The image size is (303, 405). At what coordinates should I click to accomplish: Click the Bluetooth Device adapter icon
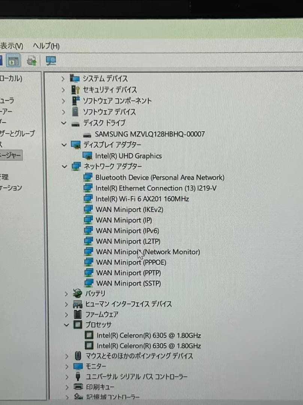click(x=88, y=177)
